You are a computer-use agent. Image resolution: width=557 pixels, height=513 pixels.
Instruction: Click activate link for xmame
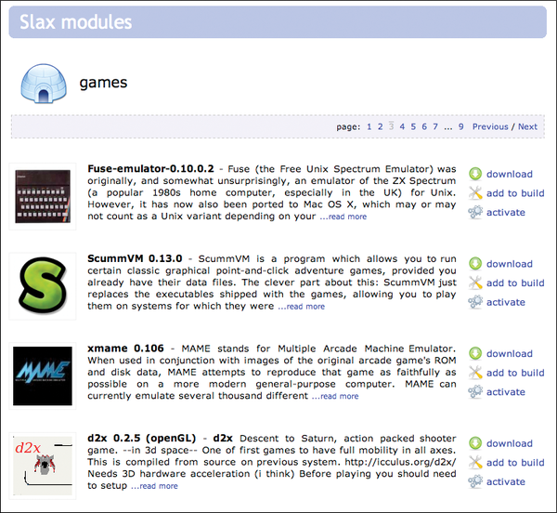pos(506,392)
